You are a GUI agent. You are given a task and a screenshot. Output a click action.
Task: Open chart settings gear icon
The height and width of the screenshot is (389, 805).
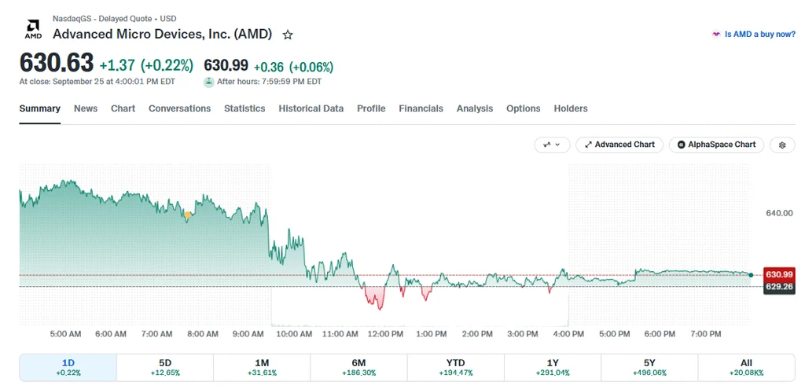[782, 145]
